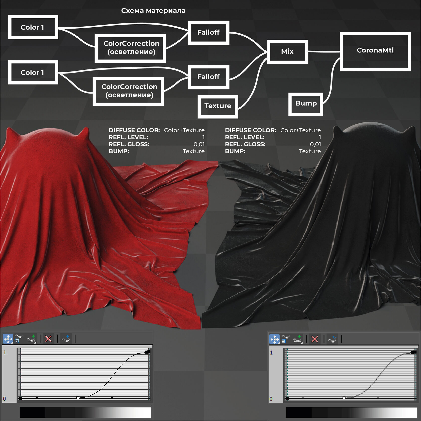Click the black velvet cloth render
This screenshot has width=421, height=421.
click(338, 226)
